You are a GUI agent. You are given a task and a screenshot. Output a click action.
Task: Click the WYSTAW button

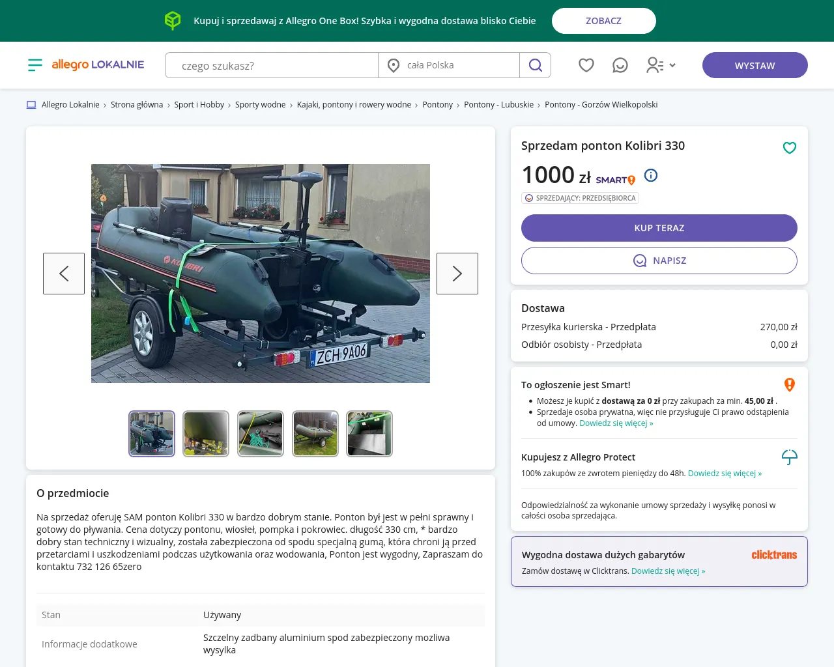(x=755, y=65)
